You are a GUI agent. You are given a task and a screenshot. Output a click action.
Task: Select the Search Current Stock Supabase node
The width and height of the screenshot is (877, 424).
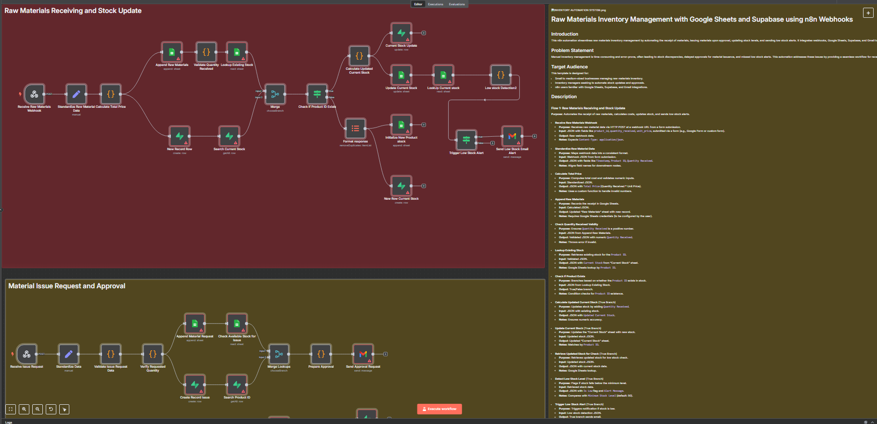click(x=229, y=136)
